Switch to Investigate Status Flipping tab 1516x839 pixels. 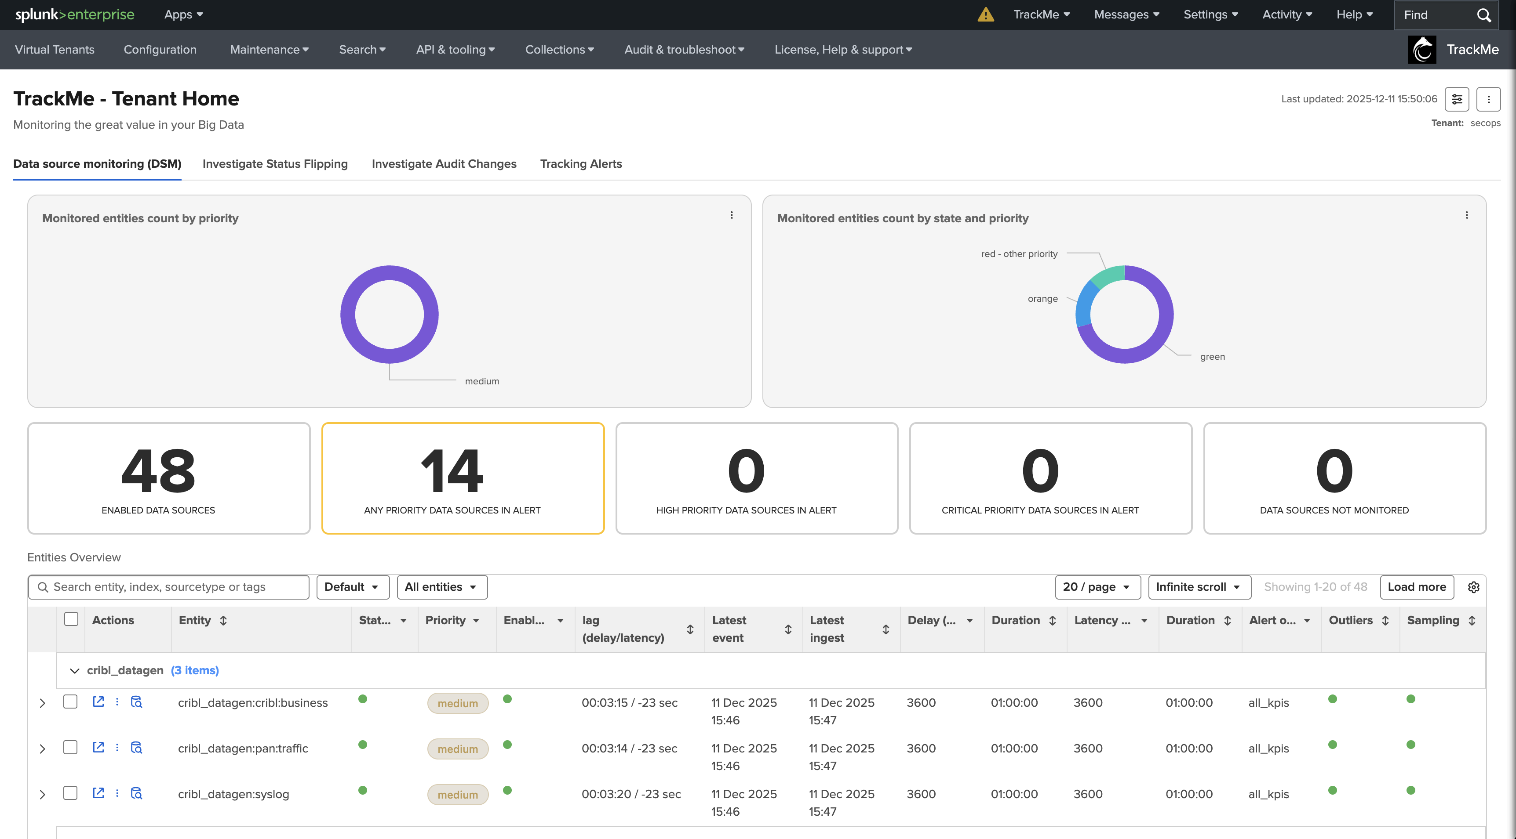[x=275, y=164]
